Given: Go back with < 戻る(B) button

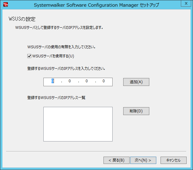Looking at the screenshot, I should coord(117,160).
